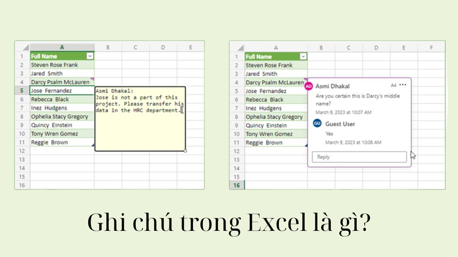
Task: Click Rebecca Black cell in right sheet
Action: coord(276,99)
